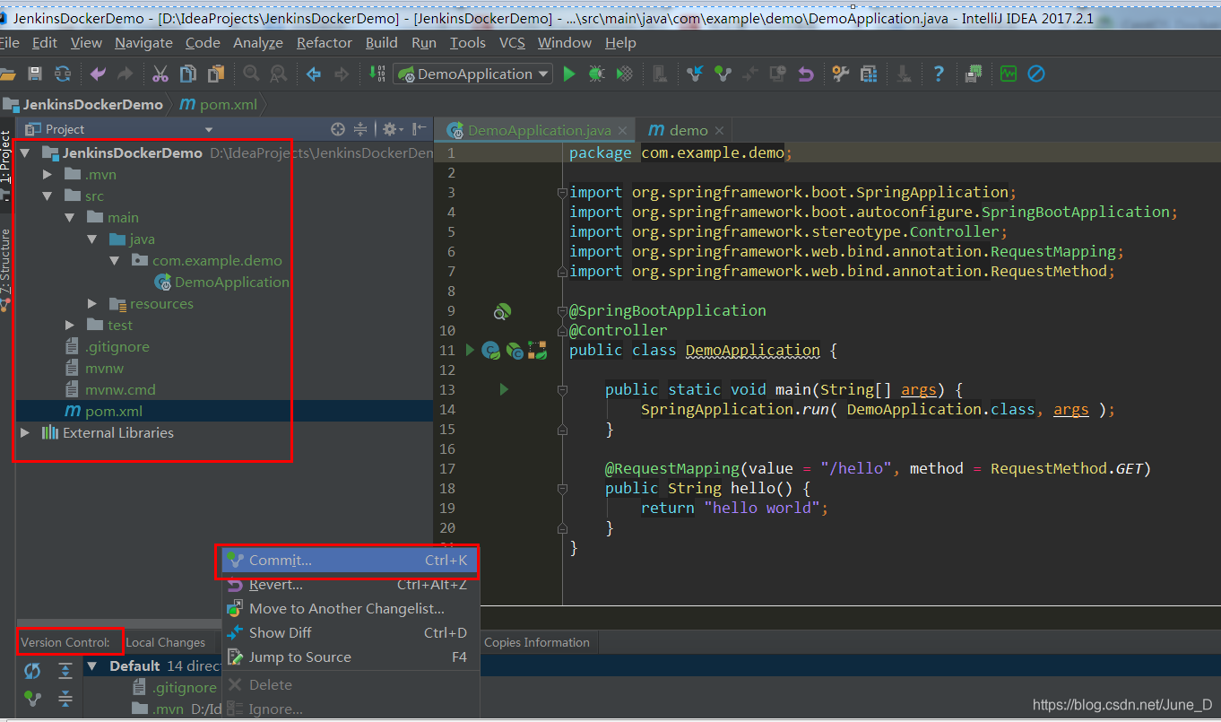The height and width of the screenshot is (722, 1221).
Task: Click VCS Update Project icon
Action: click(695, 74)
